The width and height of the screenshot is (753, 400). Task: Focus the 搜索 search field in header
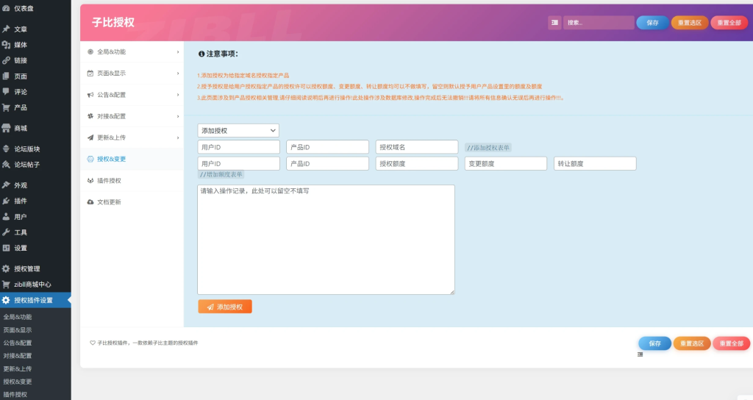tap(599, 23)
